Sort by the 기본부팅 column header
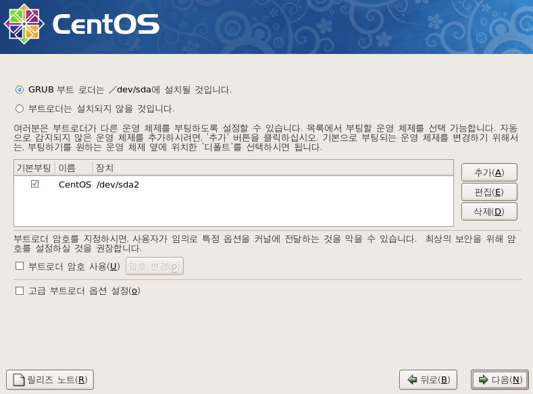The height and width of the screenshot is (394, 533). (x=34, y=168)
